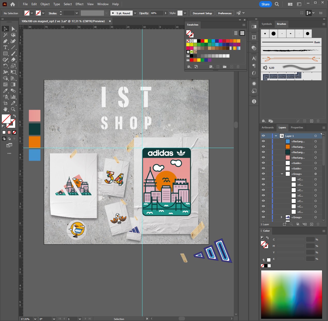
Task: Open the Effect menu
Action: click(x=79, y=4)
